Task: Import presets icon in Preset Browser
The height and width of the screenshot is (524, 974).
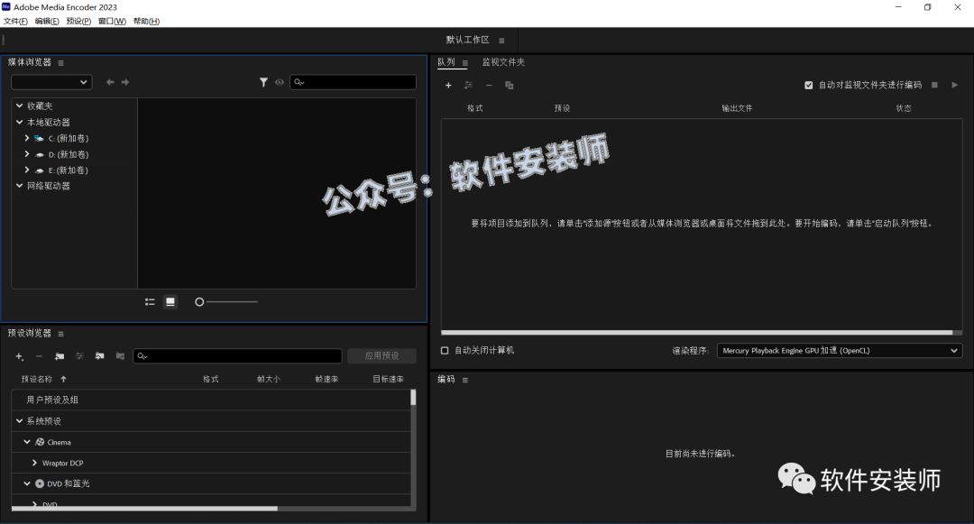Action: click(x=99, y=356)
